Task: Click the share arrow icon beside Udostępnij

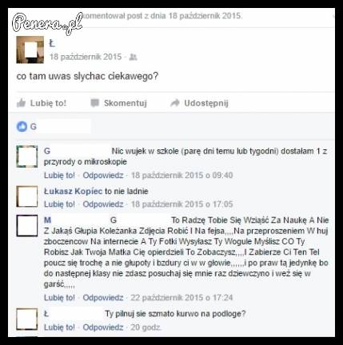Action: (175, 103)
